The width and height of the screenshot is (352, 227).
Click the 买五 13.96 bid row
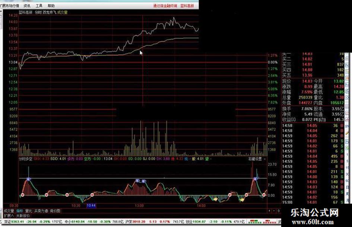313,75
